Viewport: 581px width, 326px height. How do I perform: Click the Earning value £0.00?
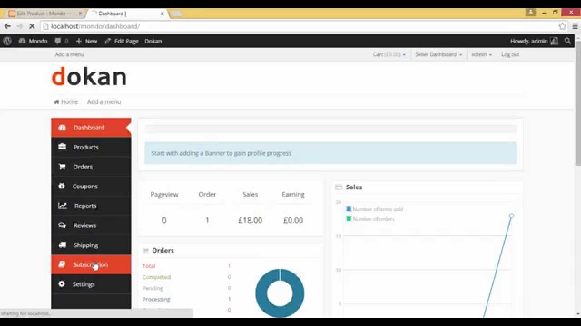click(x=293, y=220)
